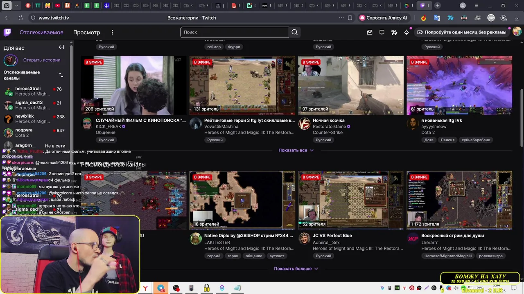Click 'Попробуйте один месяц без рекламы' button
Image resolution: width=524 pixels, height=294 pixels.
point(462,32)
